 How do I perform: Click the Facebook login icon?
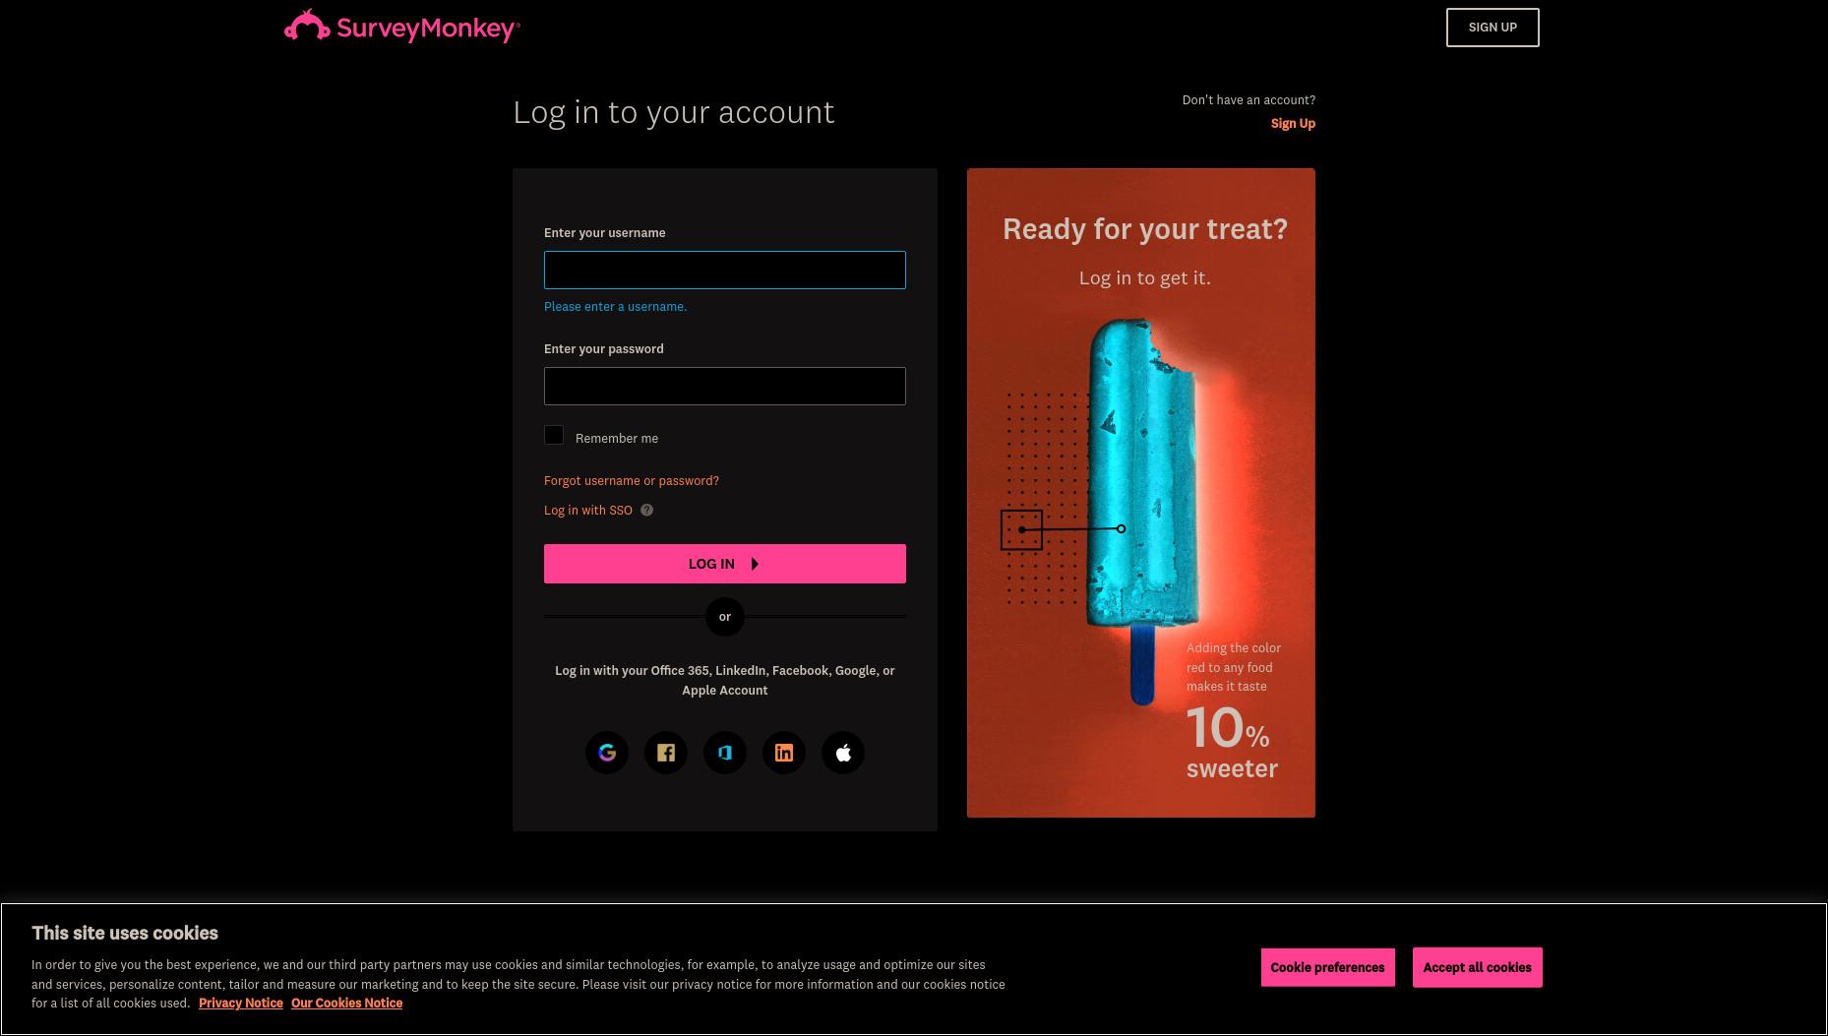point(666,753)
